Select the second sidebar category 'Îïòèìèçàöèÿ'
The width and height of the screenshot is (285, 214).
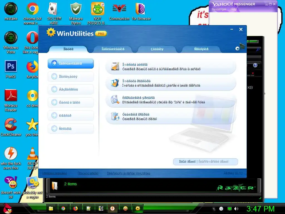[71, 76]
